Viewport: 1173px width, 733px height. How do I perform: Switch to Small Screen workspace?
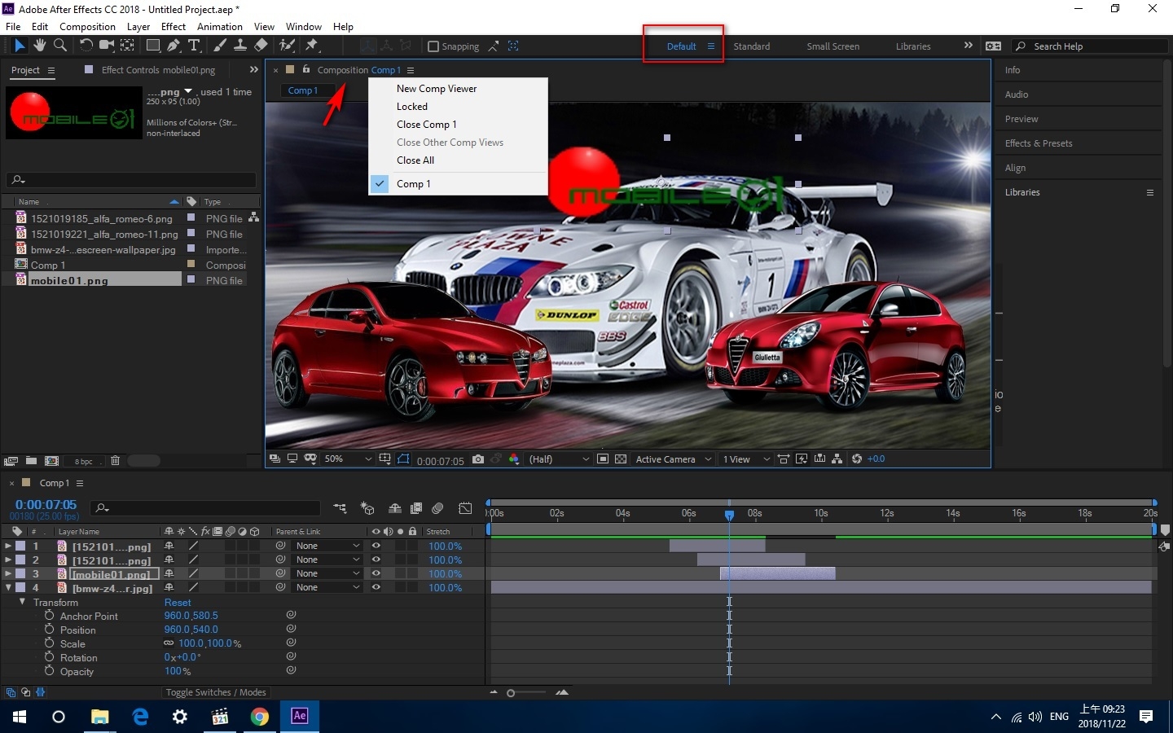[833, 46]
